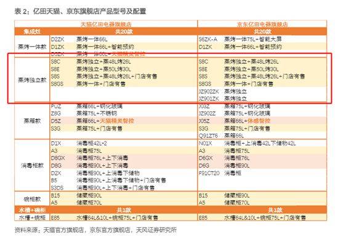
Task: Select 'S8GS' in the Tmall column
Action: coord(57,84)
